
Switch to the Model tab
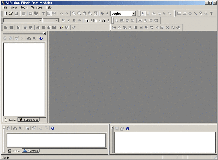[11, 120]
